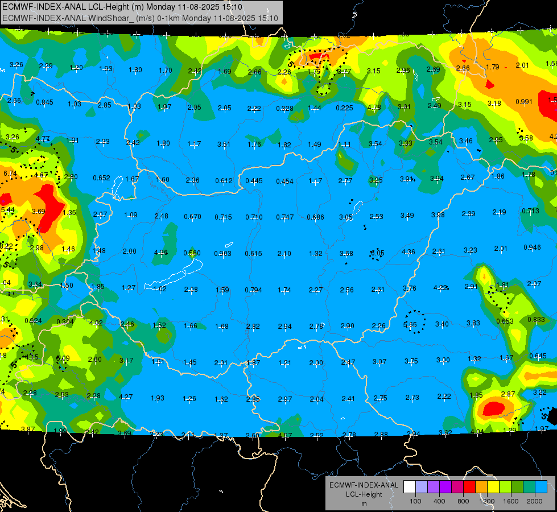
Task: Select the map value 0.833
Action: (x=536, y=319)
